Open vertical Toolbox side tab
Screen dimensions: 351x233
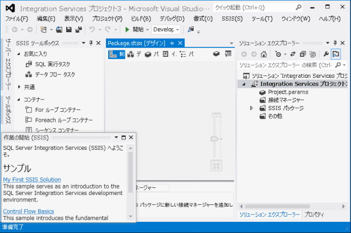pyautogui.click(x=8, y=110)
